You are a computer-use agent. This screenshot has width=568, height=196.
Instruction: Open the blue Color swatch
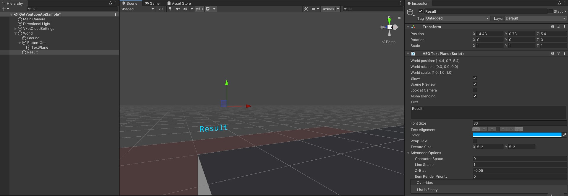pyautogui.click(x=517, y=135)
